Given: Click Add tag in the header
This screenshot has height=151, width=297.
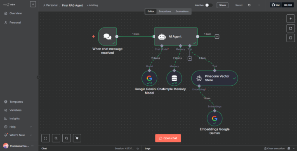Looking at the screenshot, I should 92,5.
